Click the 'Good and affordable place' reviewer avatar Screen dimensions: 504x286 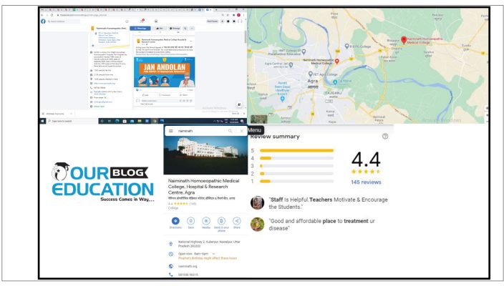[257, 225]
